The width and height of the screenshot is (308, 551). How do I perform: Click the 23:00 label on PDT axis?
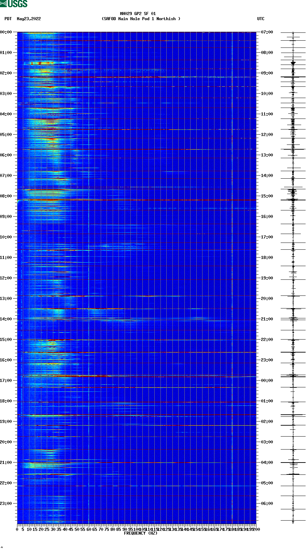[6, 504]
